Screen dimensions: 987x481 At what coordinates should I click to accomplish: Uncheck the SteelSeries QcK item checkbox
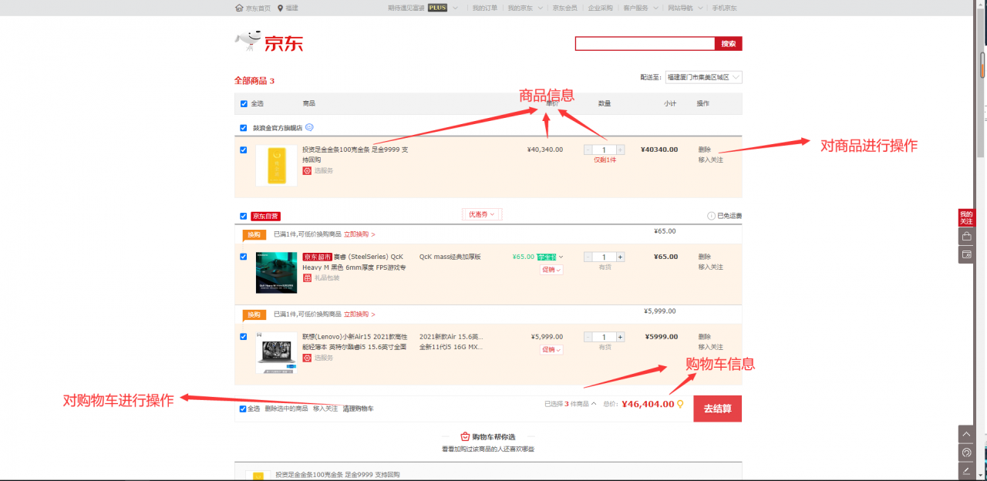click(x=244, y=257)
